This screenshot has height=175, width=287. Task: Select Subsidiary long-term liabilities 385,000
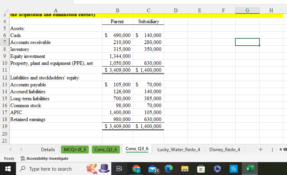[x=148, y=99]
